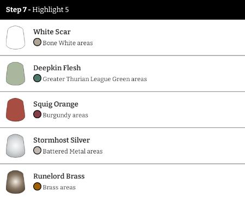Open the Runelord Brass paint title
Image resolution: width=245 pixels, height=197 pixels.
tap(59, 176)
